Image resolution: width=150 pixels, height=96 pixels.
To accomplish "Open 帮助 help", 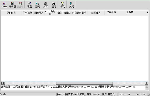I will point(63,5).
